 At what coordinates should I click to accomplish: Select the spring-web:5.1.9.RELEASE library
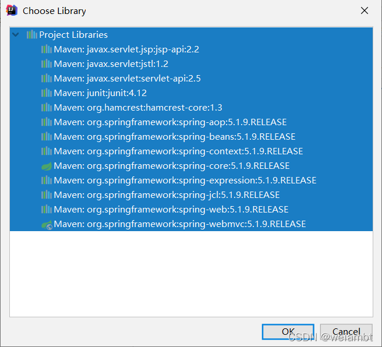(191, 210)
